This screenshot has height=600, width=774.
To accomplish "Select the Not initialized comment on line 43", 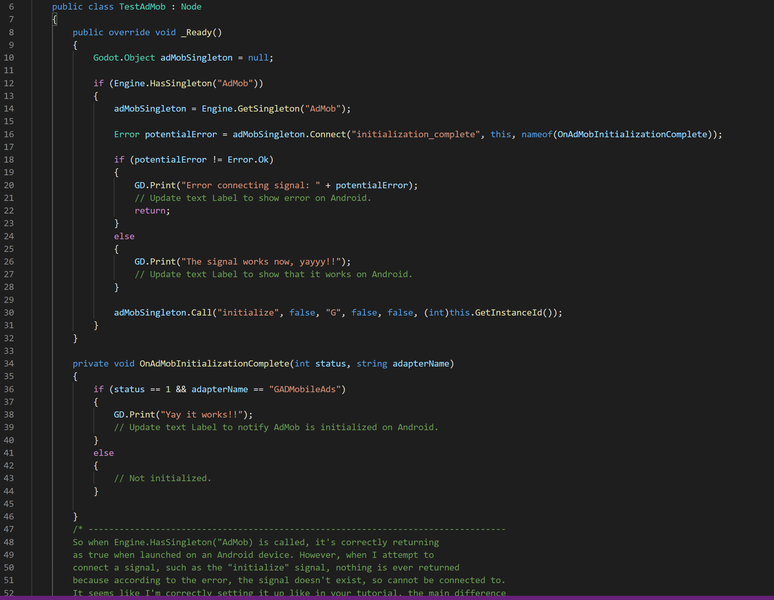I will (162, 478).
